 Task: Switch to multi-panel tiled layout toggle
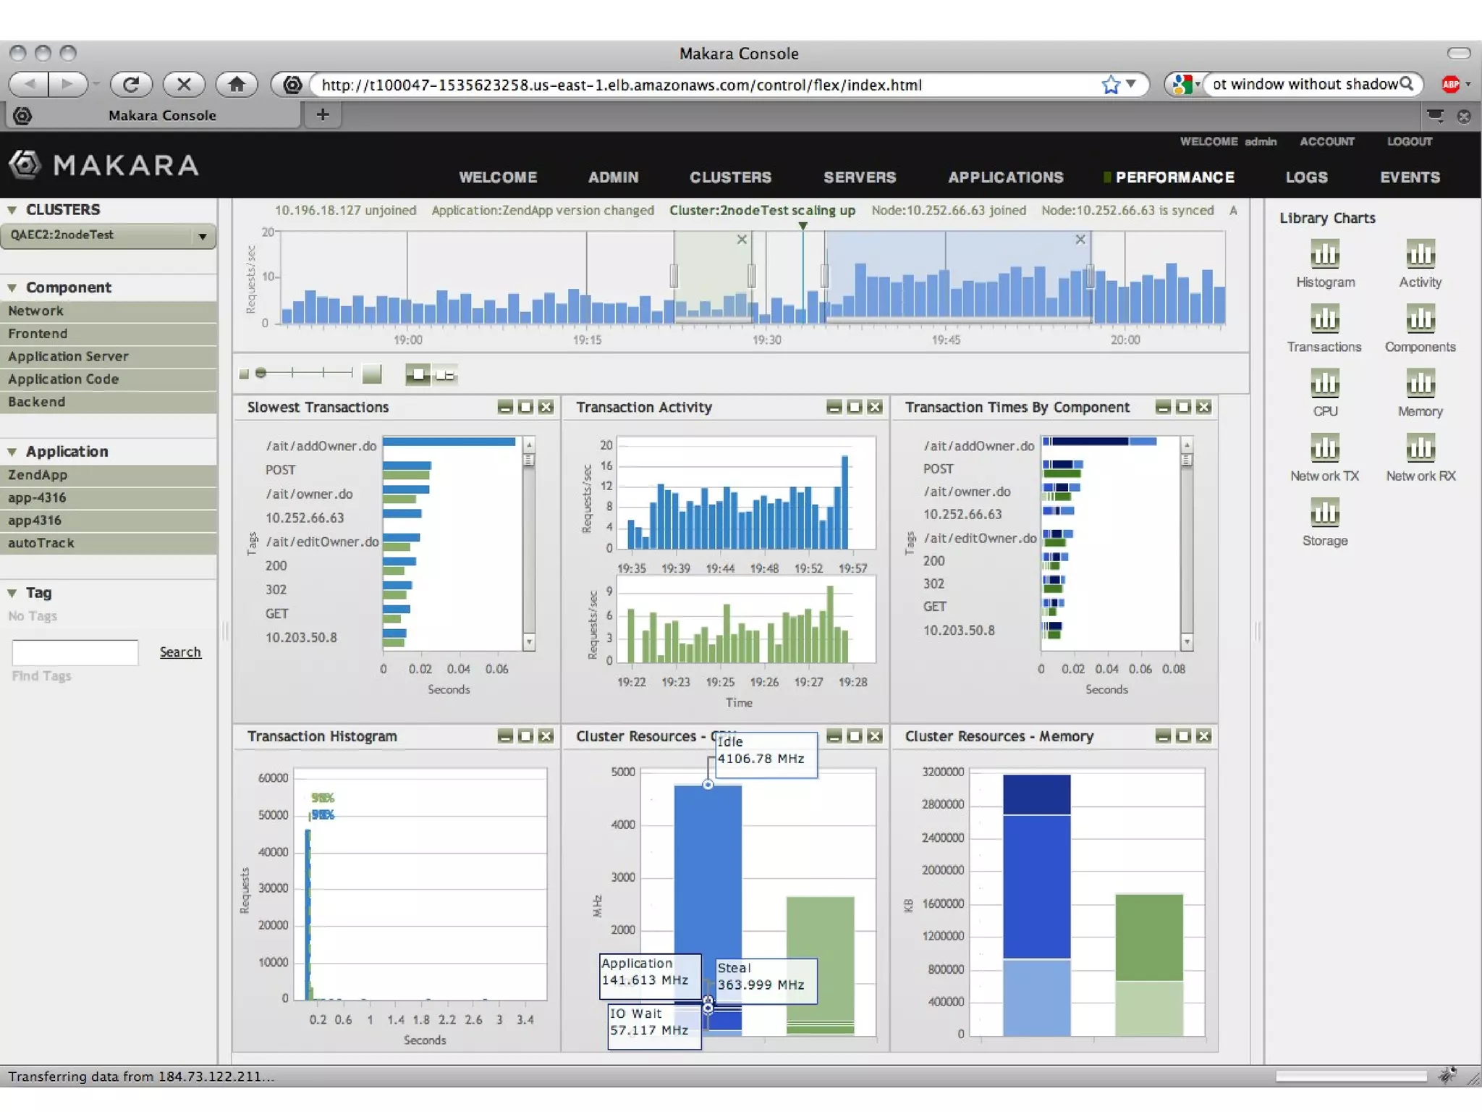click(445, 374)
